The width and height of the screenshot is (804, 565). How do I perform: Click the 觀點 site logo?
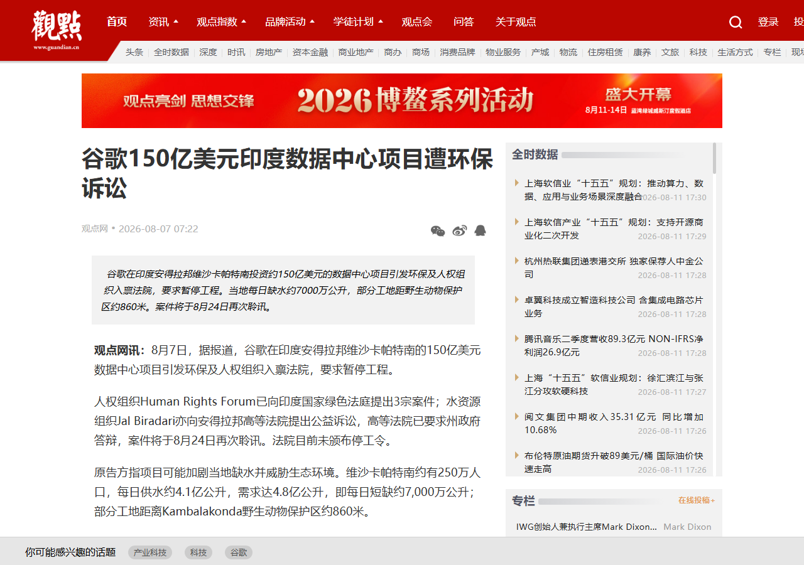57,29
